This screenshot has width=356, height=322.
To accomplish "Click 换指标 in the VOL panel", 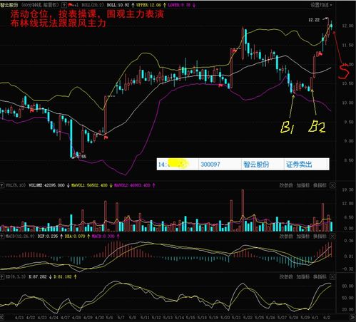I will coord(320,185).
